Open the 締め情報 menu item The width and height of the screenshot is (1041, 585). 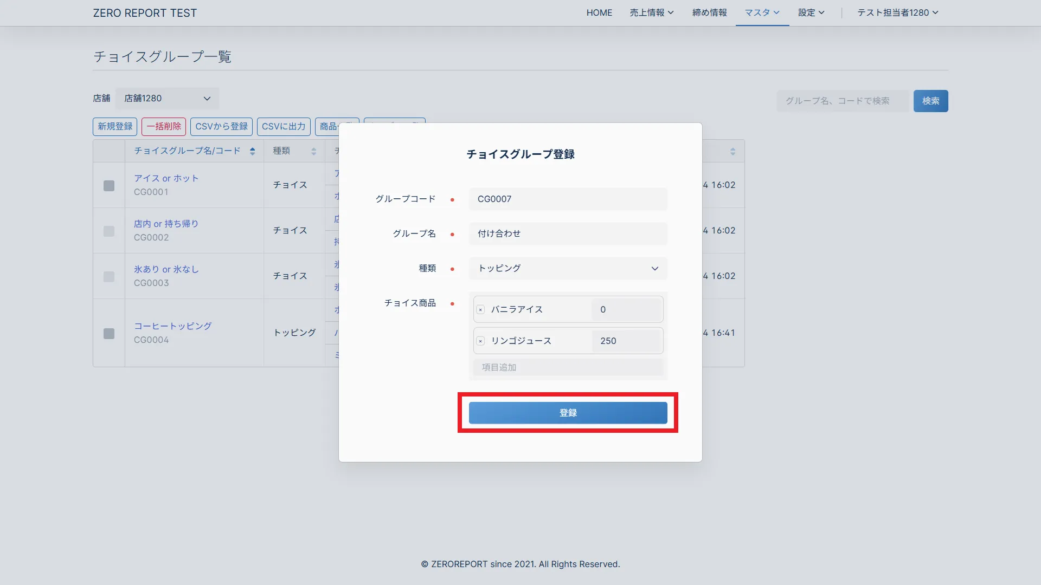coord(709,13)
